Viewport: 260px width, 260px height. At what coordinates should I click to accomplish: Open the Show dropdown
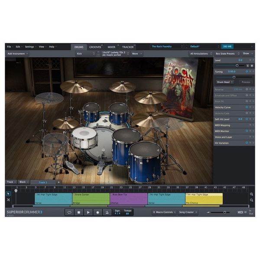pyautogui.click(x=248, y=54)
